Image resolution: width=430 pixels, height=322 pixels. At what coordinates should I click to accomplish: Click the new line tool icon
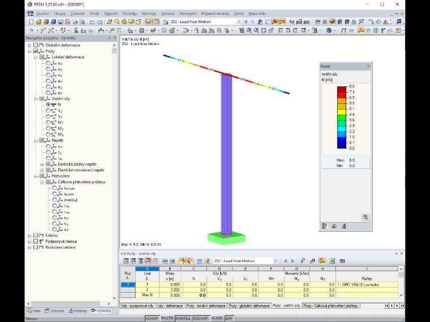coord(42,31)
